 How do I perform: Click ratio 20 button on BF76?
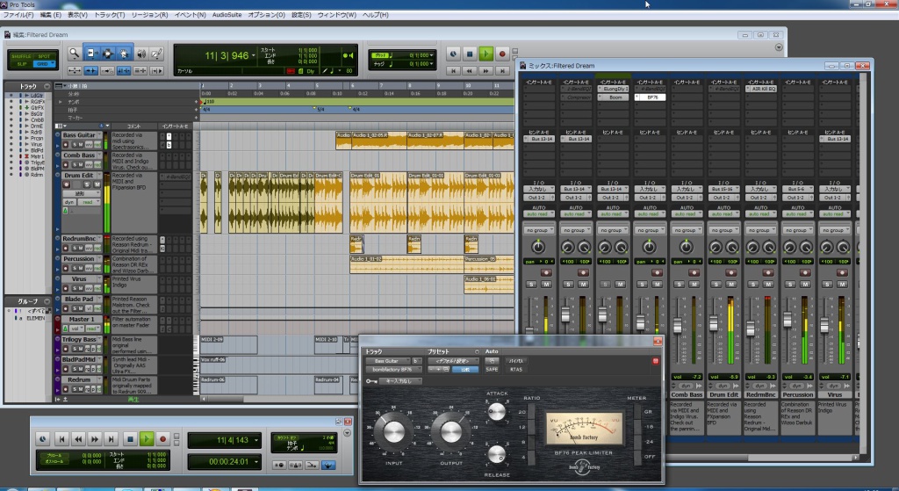531,412
